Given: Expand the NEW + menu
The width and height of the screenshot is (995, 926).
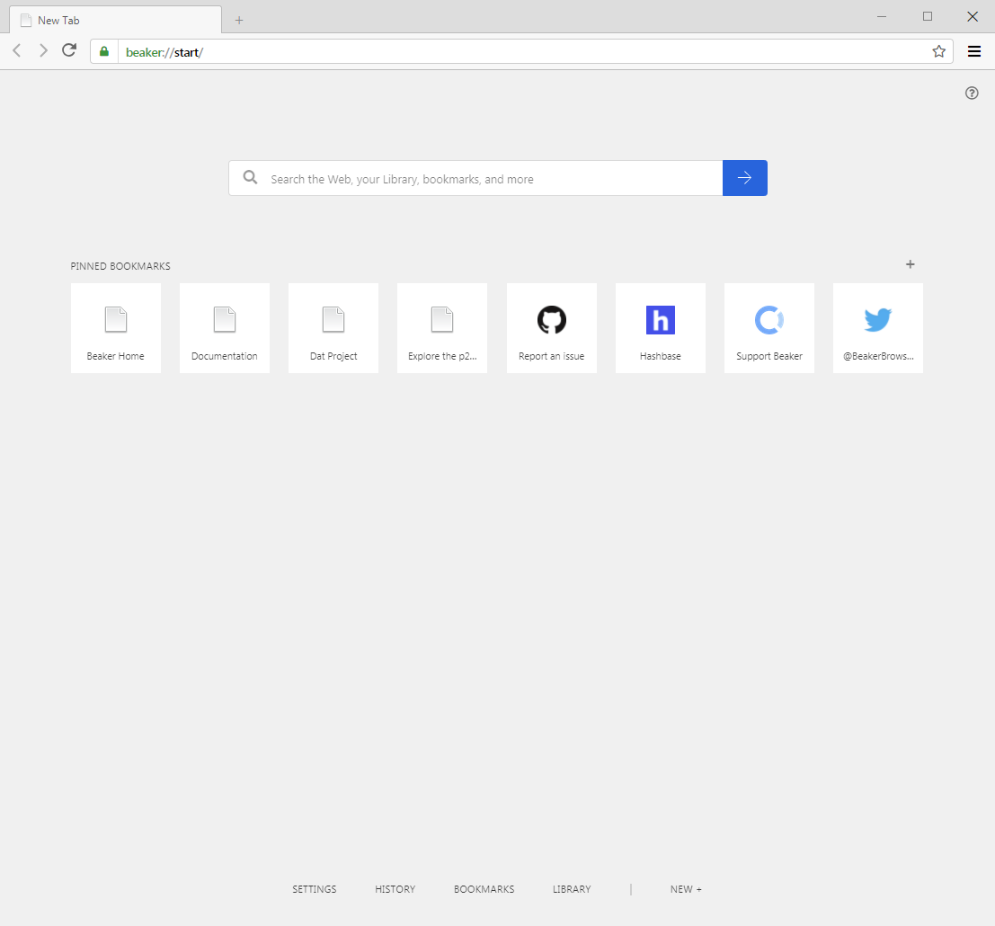Looking at the screenshot, I should (686, 889).
